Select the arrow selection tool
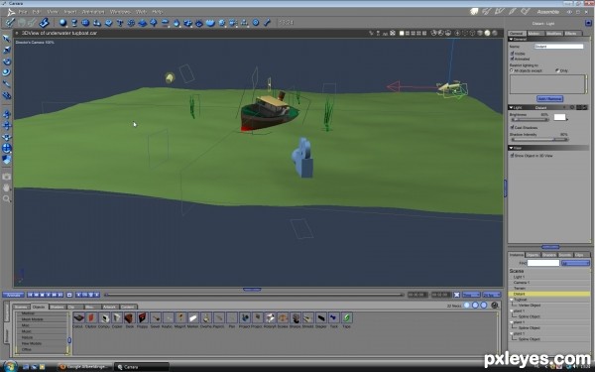The width and height of the screenshot is (595, 372). click(7, 39)
